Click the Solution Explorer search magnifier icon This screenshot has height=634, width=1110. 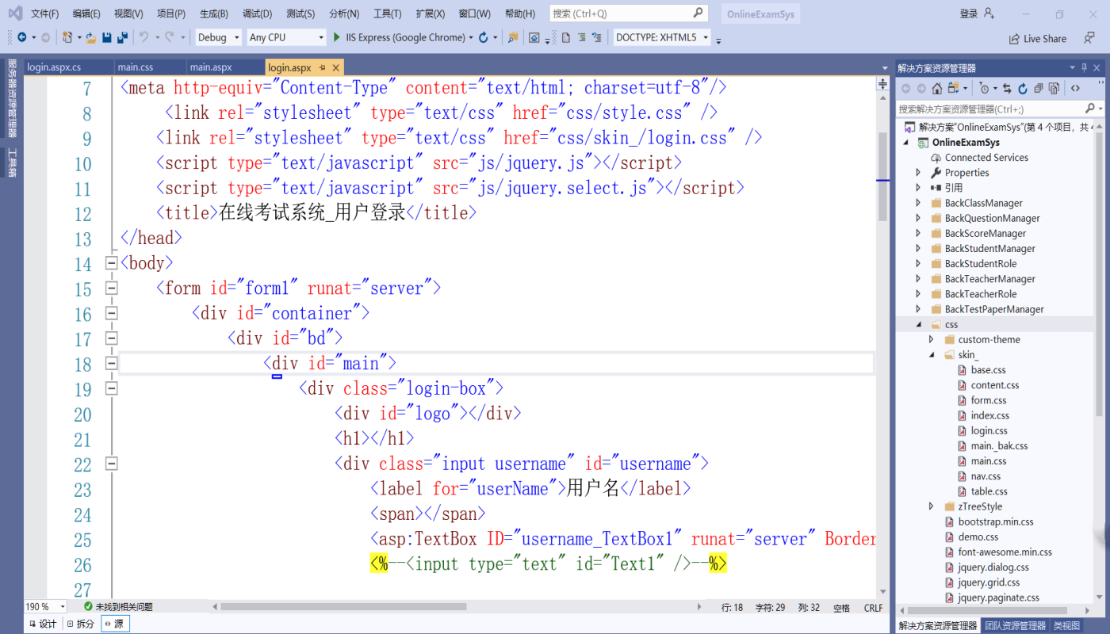tap(1090, 109)
